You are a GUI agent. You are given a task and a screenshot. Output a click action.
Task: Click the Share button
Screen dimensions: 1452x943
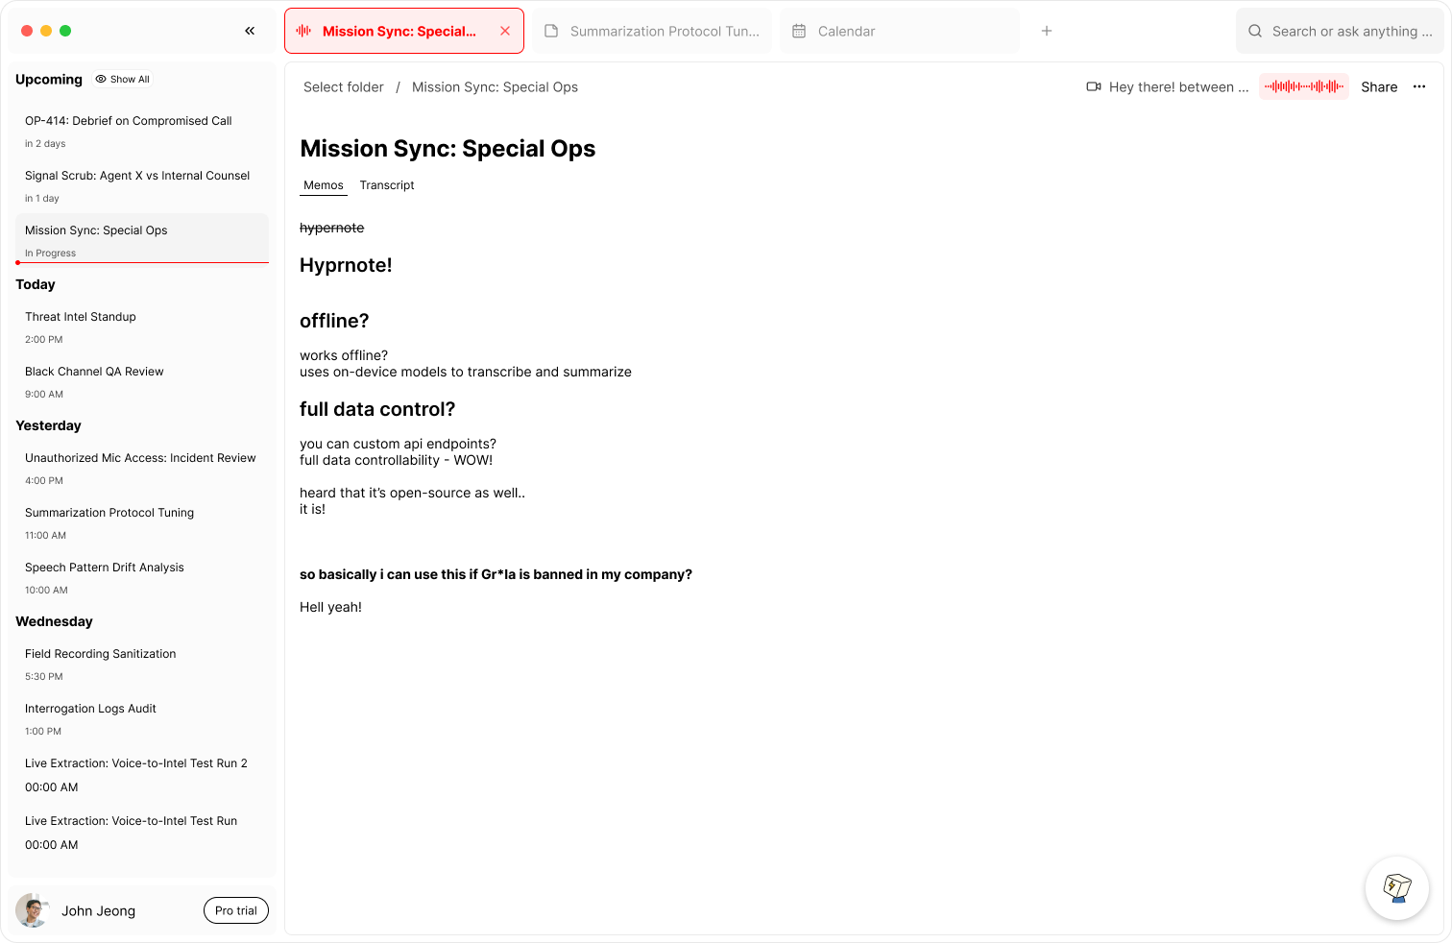[x=1379, y=86]
